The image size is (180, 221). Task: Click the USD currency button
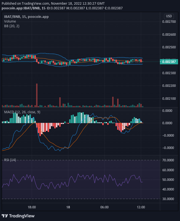click(169, 16)
